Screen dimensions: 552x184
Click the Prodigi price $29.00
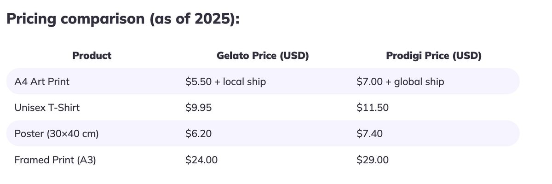[x=373, y=160]
